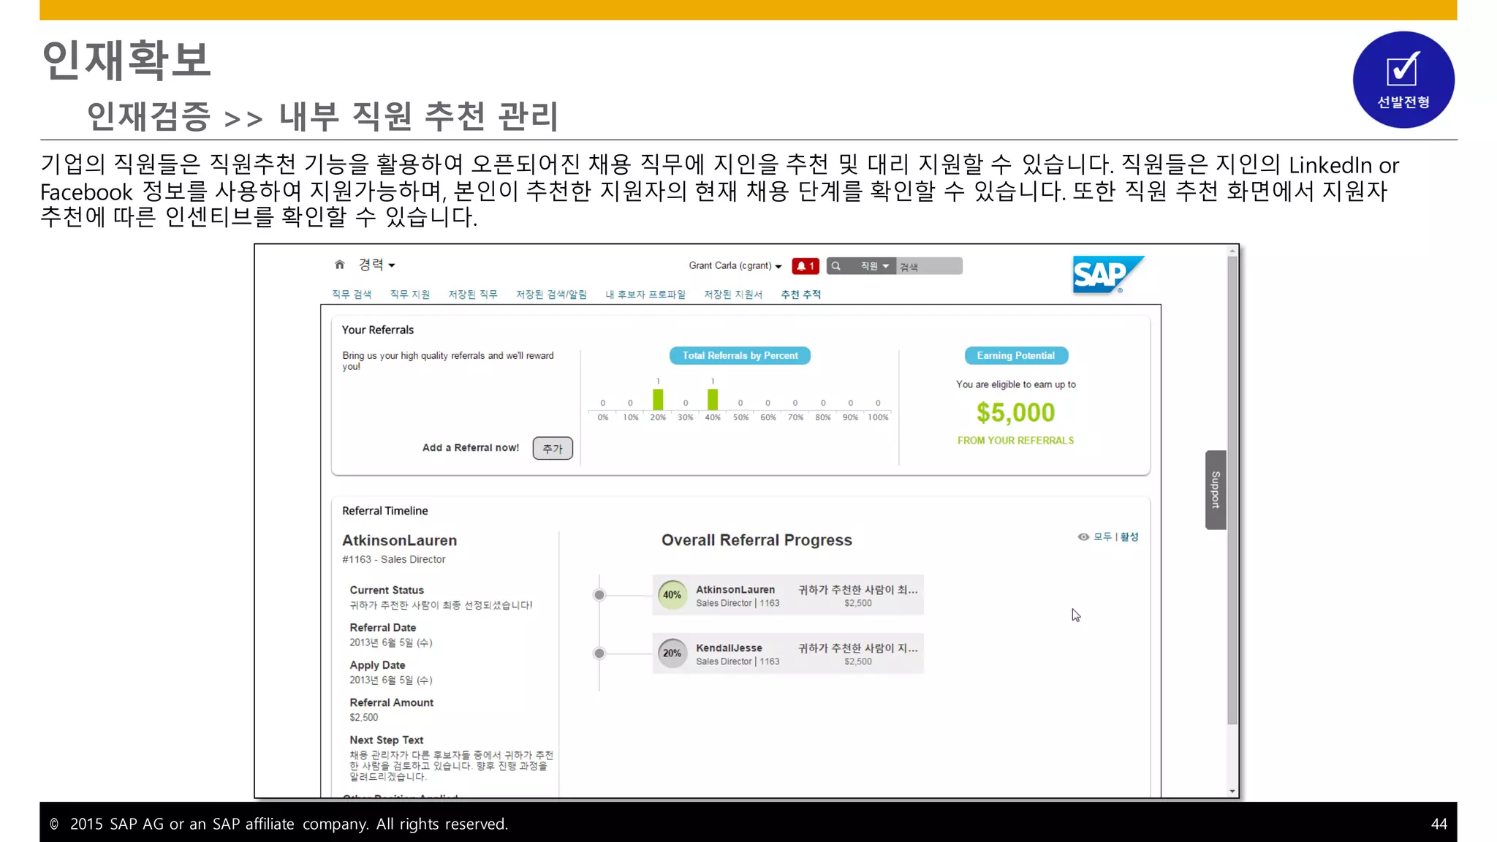
Task: Click the vertical scrollbar thumb
Action: tap(1232, 490)
